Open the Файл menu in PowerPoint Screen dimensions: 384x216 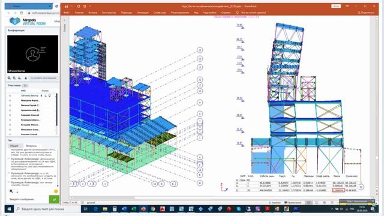point(67,13)
